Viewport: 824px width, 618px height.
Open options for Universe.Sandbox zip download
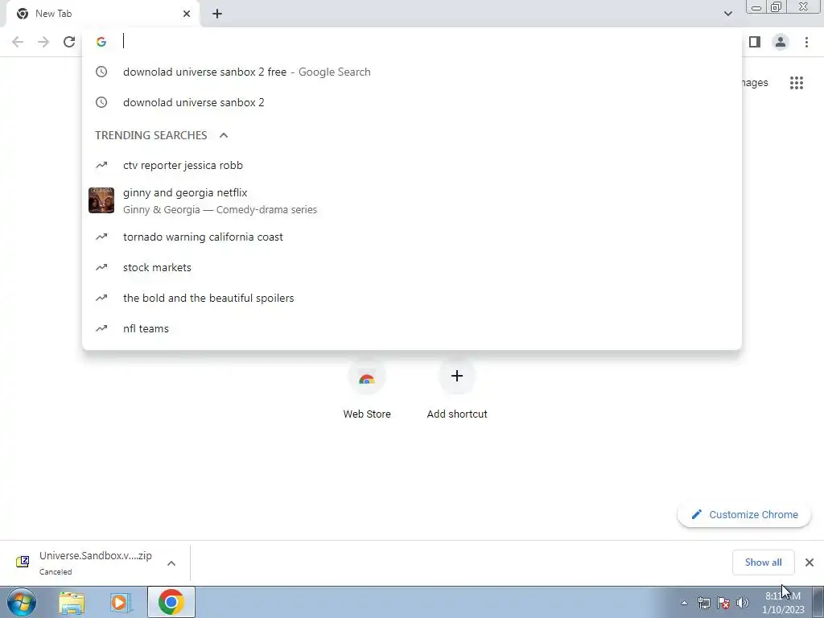(171, 563)
